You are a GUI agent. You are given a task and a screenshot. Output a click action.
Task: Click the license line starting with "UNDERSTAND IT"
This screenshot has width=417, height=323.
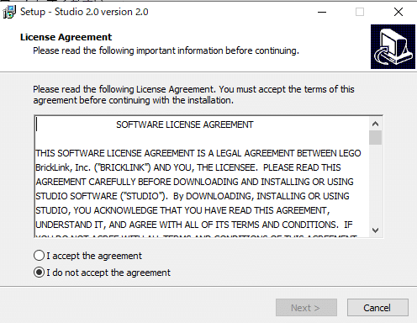point(194,225)
